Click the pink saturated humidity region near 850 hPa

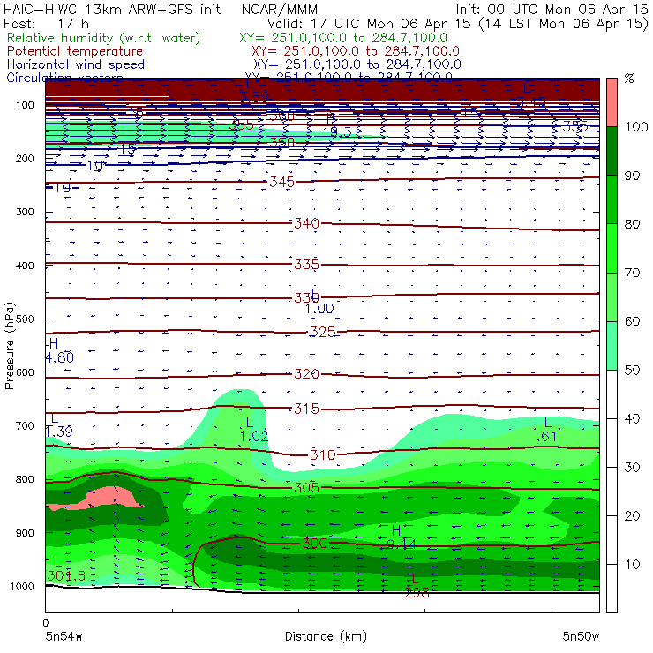pos(109,498)
